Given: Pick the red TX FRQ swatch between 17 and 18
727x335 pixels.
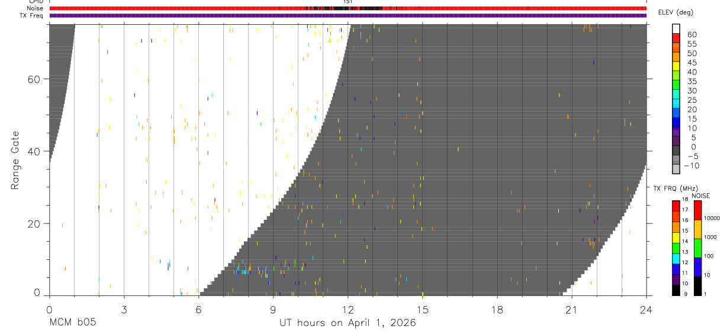Looking at the screenshot, I should [x=676, y=206].
